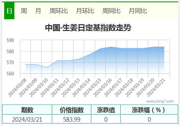Click the 2024/03/10 chart dip point

47,67
